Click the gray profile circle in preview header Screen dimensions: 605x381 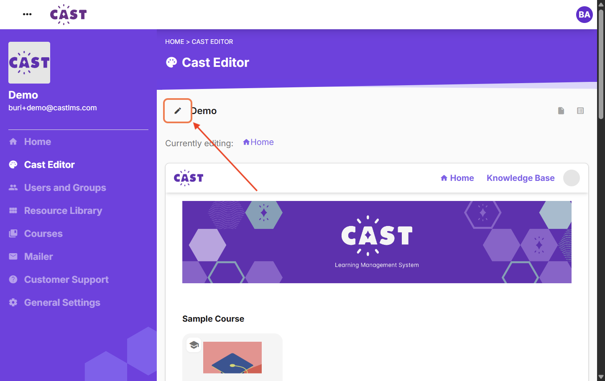pyautogui.click(x=571, y=178)
